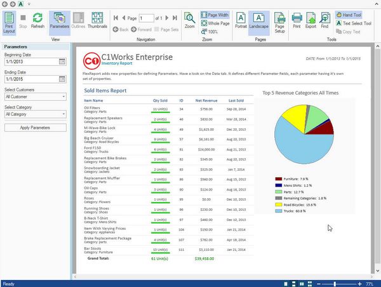Activate the Text Select Tool
The height and width of the screenshot is (287, 381).
[x=354, y=23]
